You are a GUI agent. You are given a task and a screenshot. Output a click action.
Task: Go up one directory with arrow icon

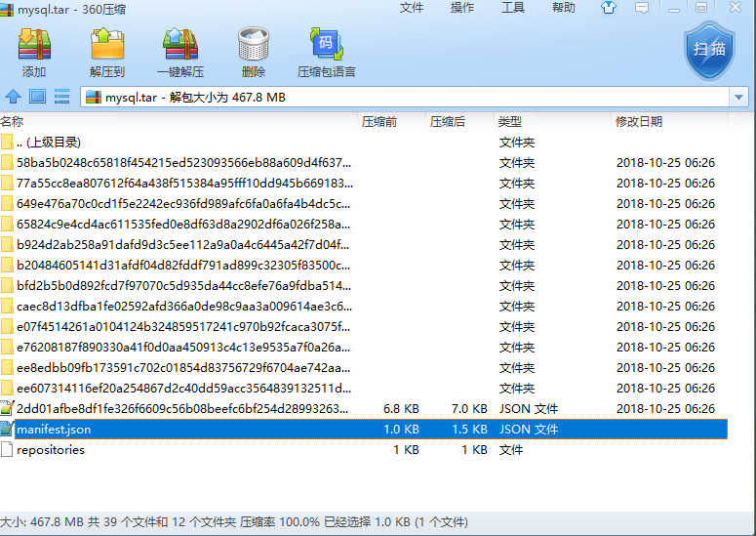coord(13,97)
